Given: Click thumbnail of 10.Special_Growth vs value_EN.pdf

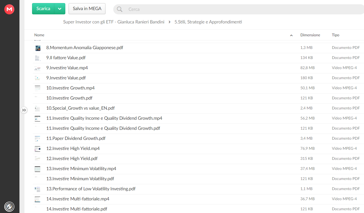Looking at the screenshot, I should tap(38, 108).
